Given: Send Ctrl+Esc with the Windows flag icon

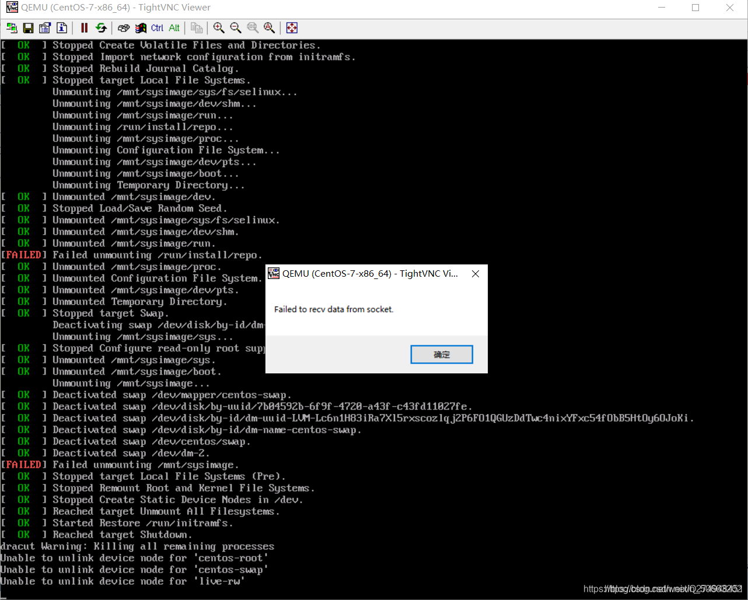Looking at the screenshot, I should pyautogui.click(x=141, y=28).
